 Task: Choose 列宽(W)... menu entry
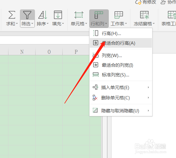(x=121, y=55)
